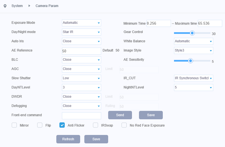Click the Gear Control slider handle
Viewport: 225px width, 147px height.
pyautogui.click(x=192, y=33)
